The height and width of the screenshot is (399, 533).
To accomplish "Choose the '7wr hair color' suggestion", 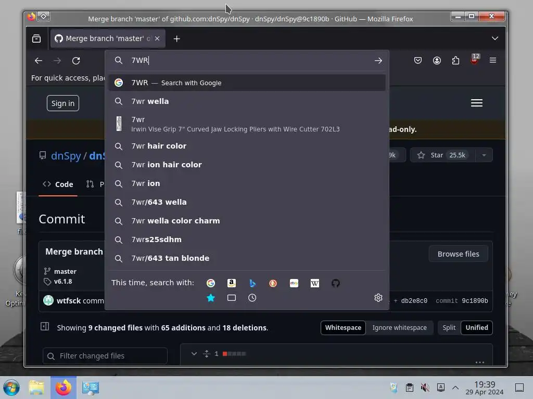I will click(247, 146).
